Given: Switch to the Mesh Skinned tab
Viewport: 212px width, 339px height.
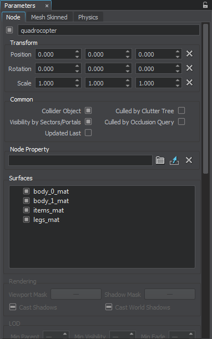Looking at the screenshot, I should click(49, 17).
